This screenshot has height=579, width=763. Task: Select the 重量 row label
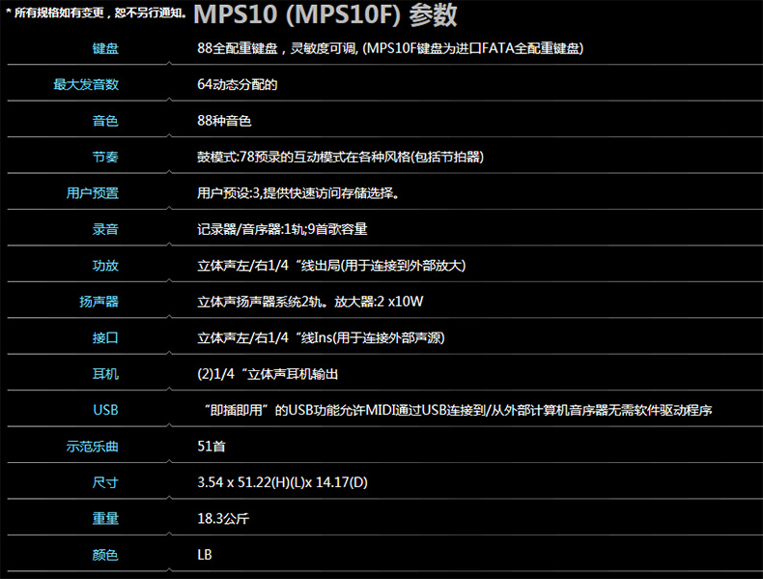coord(105,519)
